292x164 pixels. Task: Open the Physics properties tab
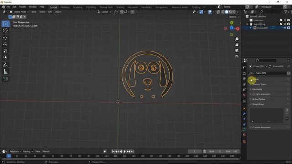point(245,119)
